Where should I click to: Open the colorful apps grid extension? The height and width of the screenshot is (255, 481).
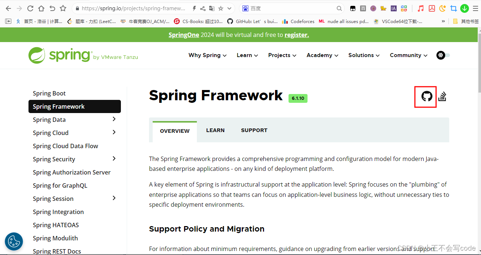[404, 8]
